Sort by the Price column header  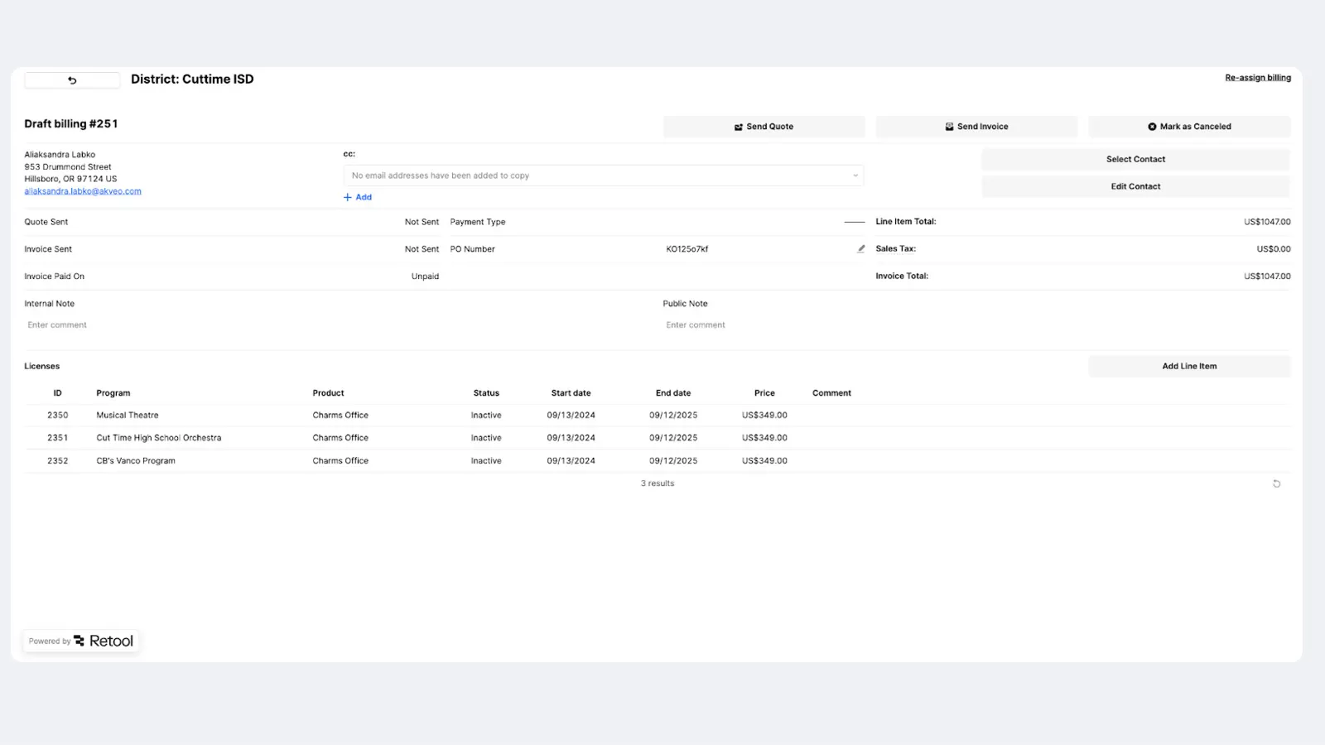[x=764, y=393]
